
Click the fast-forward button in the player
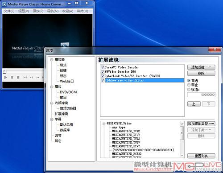[x=37, y=77]
